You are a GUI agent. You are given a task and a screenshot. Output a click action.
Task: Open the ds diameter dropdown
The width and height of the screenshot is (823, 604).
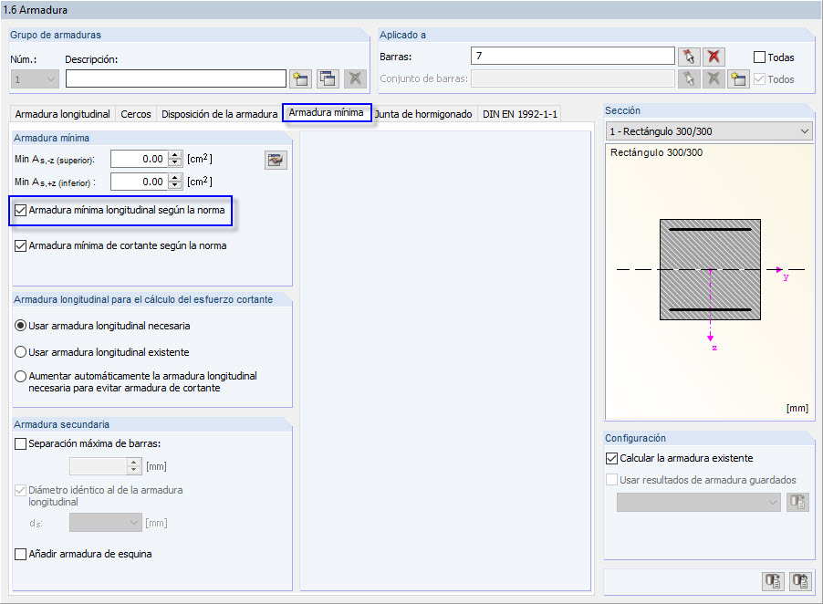point(106,523)
